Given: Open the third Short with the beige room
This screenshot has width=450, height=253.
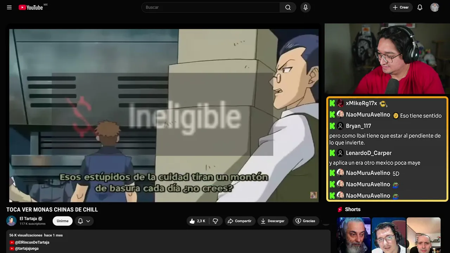Looking at the screenshot, I should tap(423, 235).
